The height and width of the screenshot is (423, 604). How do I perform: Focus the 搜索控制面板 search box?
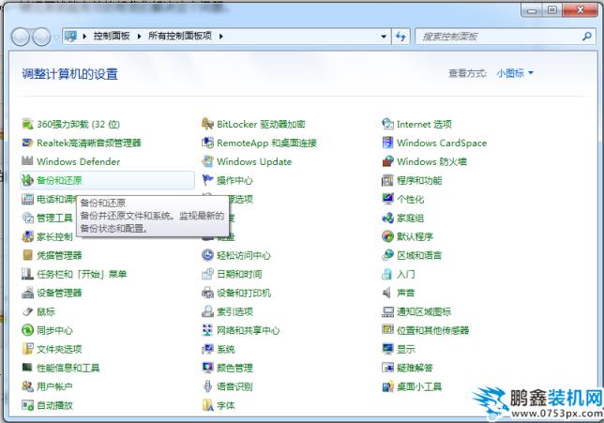click(x=499, y=37)
